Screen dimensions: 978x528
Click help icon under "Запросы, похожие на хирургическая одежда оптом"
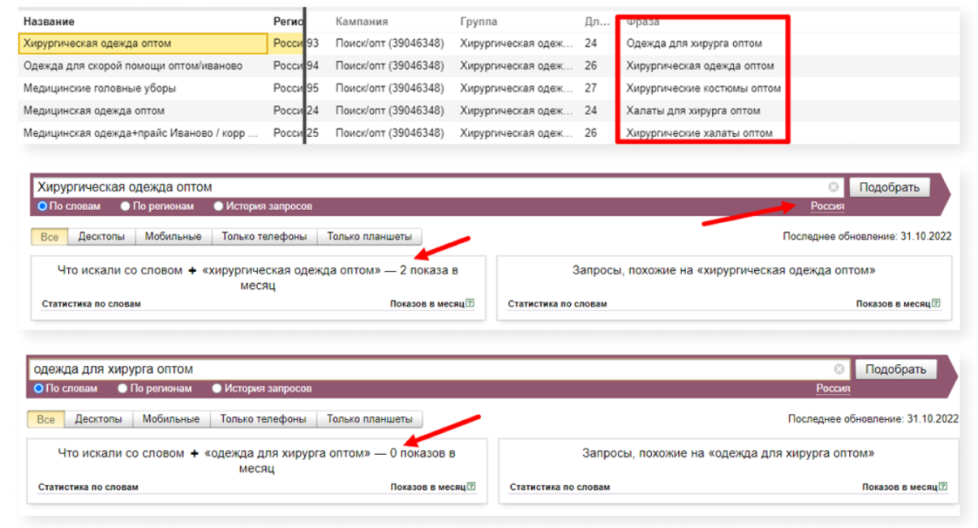tap(936, 304)
